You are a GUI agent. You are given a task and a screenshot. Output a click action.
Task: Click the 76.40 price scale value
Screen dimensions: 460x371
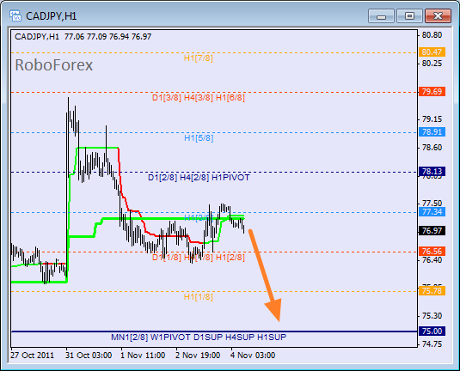click(x=432, y=259)
